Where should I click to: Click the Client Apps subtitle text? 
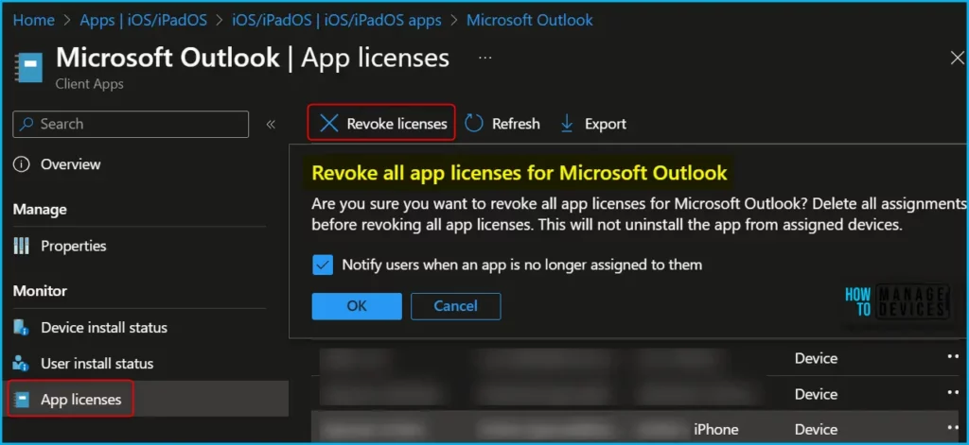click(90, 84)
